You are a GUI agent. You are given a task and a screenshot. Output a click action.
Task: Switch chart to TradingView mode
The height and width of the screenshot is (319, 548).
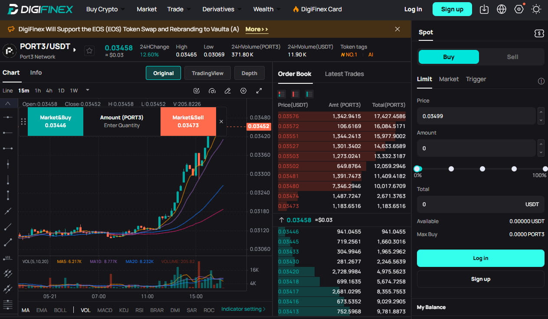point(207,73)
